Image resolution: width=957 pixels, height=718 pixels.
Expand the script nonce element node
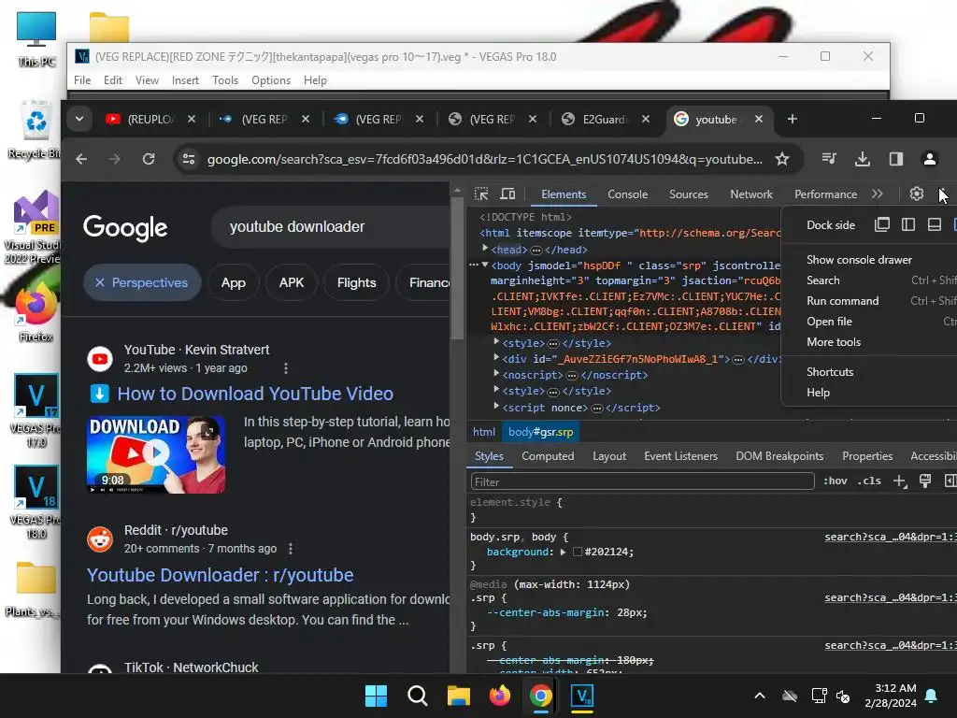496,407
